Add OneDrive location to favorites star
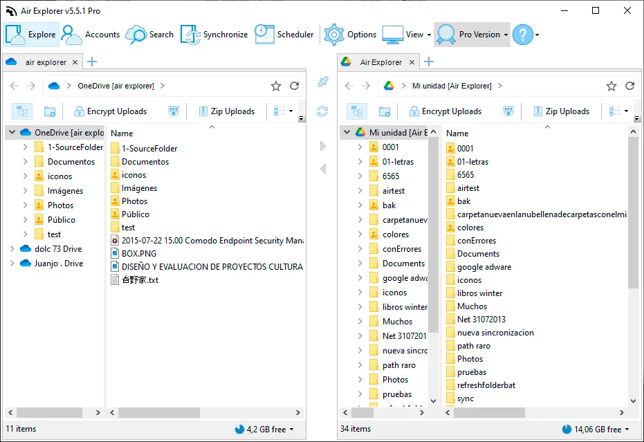This screenshot has height=442, width=644. point(276,86)
